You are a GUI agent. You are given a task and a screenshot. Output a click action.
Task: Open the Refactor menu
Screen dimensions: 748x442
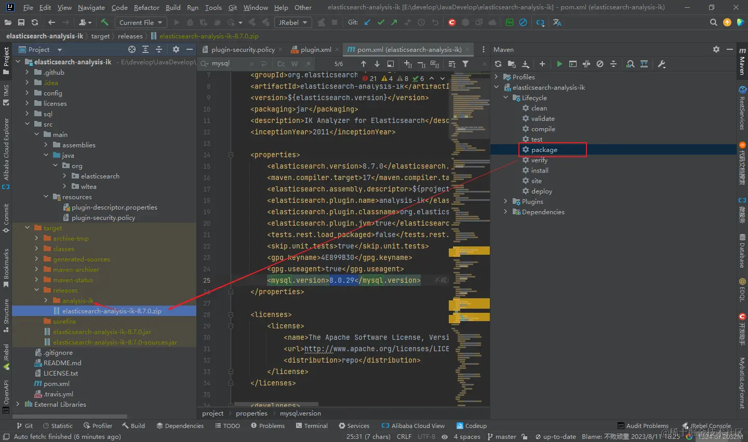point(146,7)
